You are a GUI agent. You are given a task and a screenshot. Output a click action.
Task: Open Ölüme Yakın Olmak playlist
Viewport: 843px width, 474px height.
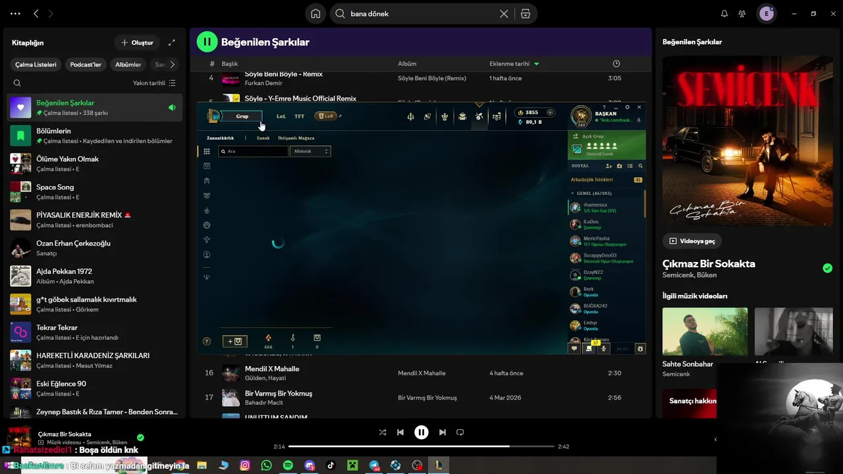click(x=95, y=163)
